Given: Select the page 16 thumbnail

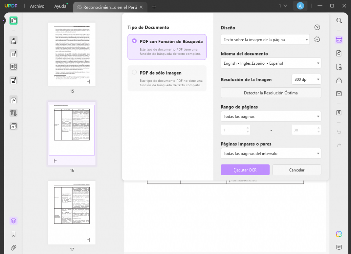Looking at the screenshot, I should (x=72, y=133).
